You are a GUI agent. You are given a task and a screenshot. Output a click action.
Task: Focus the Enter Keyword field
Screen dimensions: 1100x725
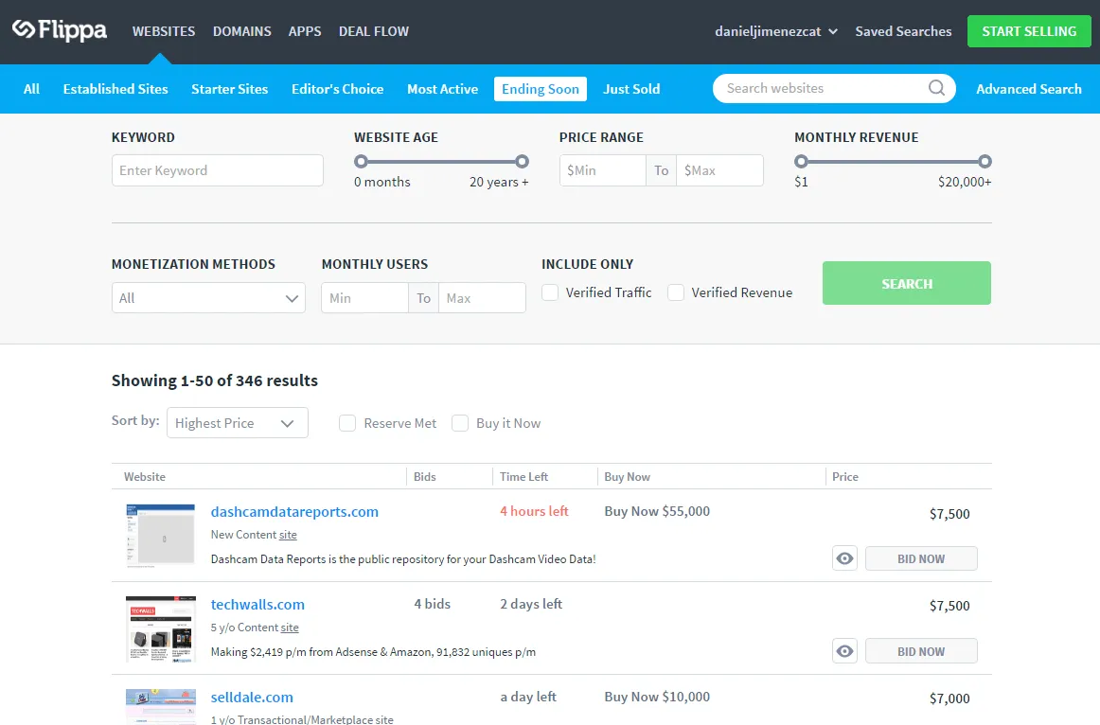[x=218, y=170]
